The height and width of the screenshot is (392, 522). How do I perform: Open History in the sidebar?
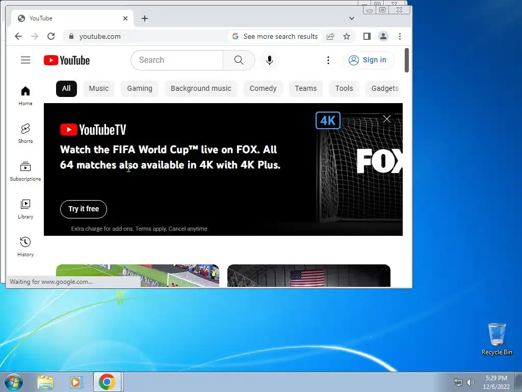click(x=25, y=247)
